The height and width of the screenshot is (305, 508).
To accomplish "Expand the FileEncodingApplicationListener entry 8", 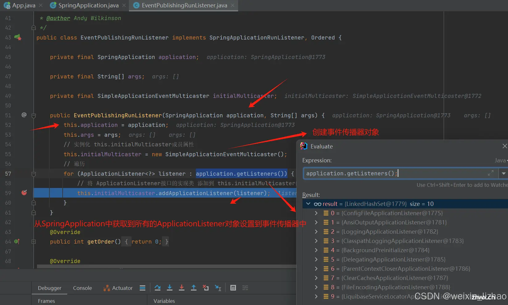I will coord(316,287).
